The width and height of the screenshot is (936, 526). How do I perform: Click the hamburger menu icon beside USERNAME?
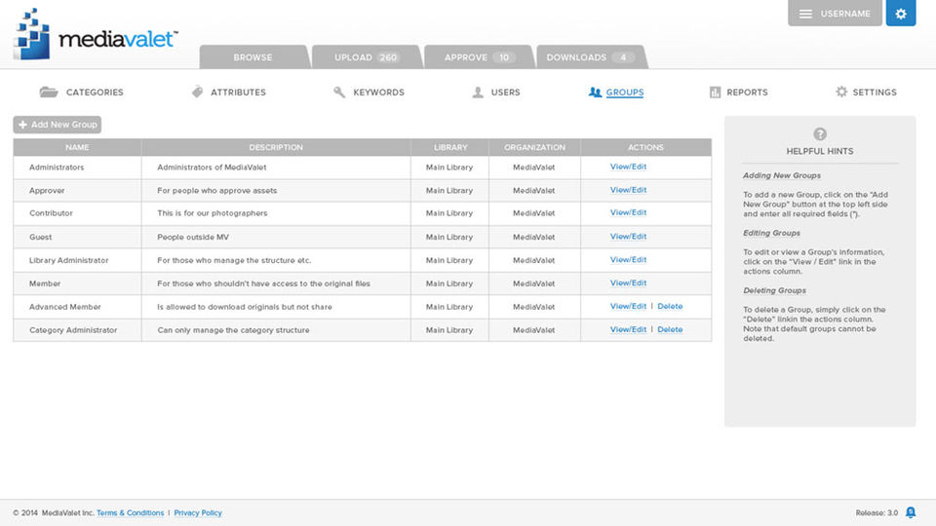point(805,14)
